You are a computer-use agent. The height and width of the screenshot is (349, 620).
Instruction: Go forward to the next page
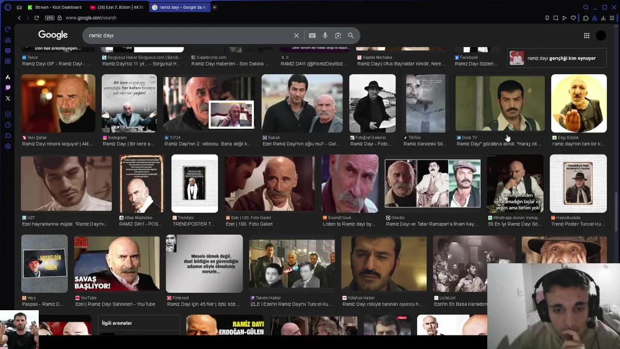click(28, 18)
